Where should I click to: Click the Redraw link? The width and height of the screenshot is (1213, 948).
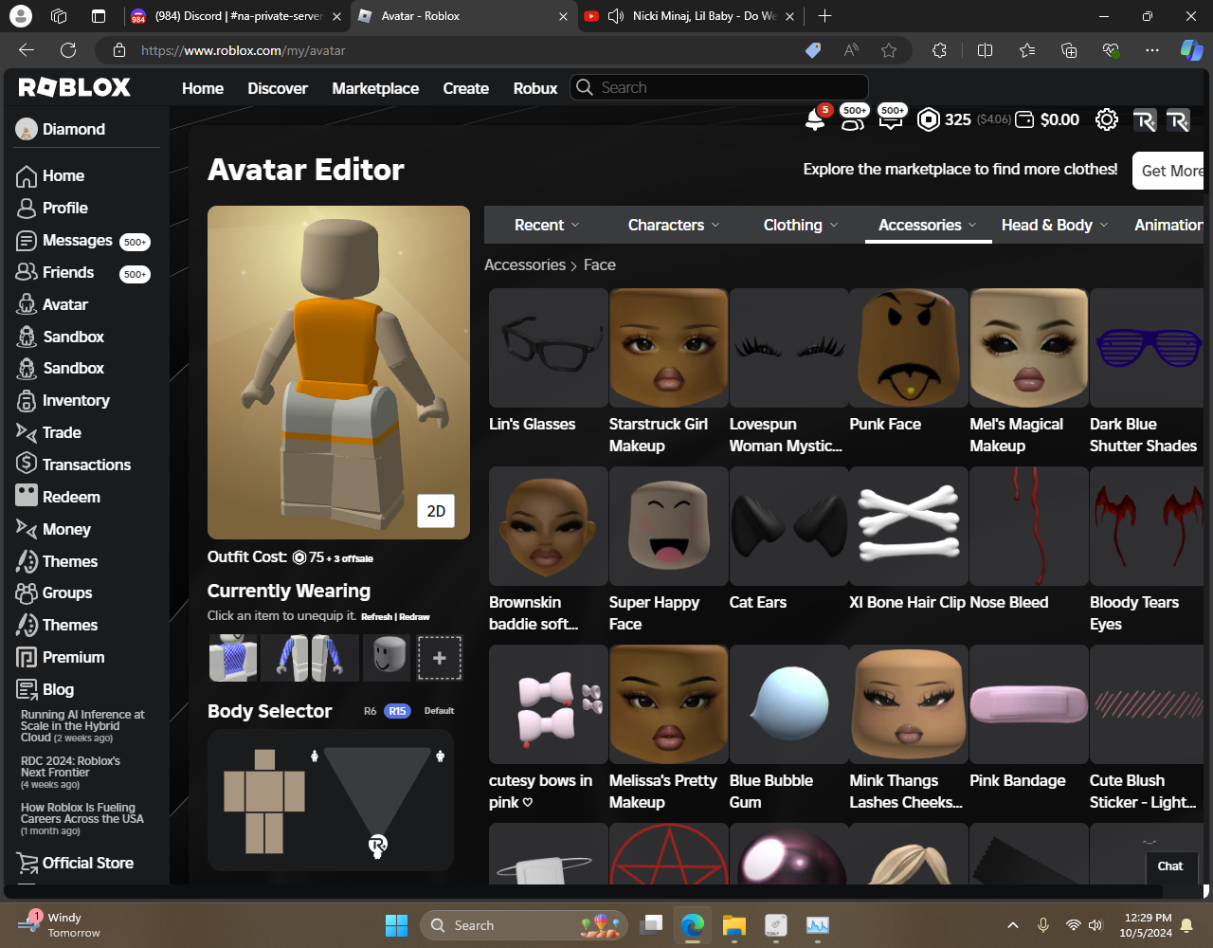pos(414,617)
